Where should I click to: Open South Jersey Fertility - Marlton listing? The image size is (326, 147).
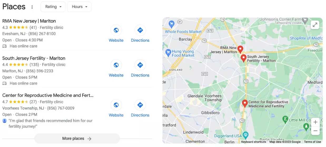click(34, 58)
